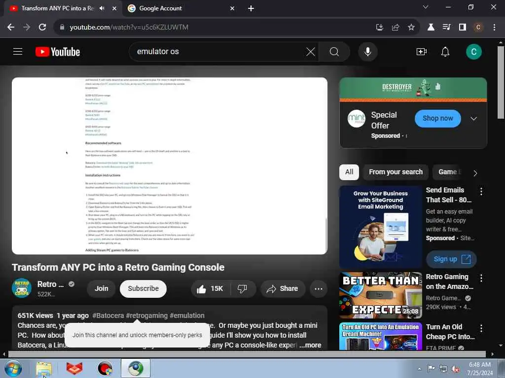Subscribe to the channel

143,288
